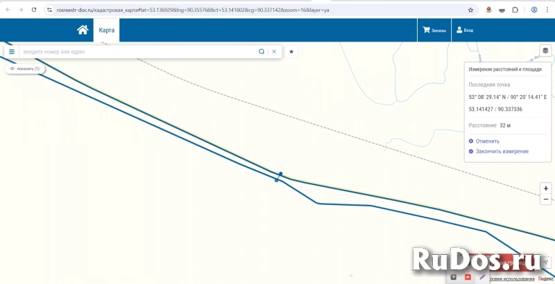Open the Заказы shopping cart
The width and height of the screenshot is (555, 284).
pyautogui.click(x=434, y=30)
